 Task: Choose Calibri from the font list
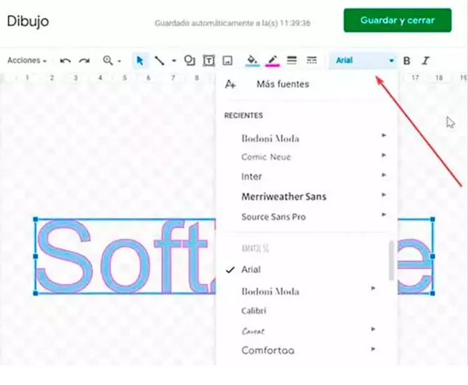click(254, 310)
